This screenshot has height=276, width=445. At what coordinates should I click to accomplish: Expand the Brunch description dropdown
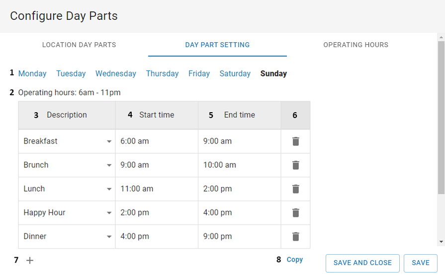pos(109,165)
